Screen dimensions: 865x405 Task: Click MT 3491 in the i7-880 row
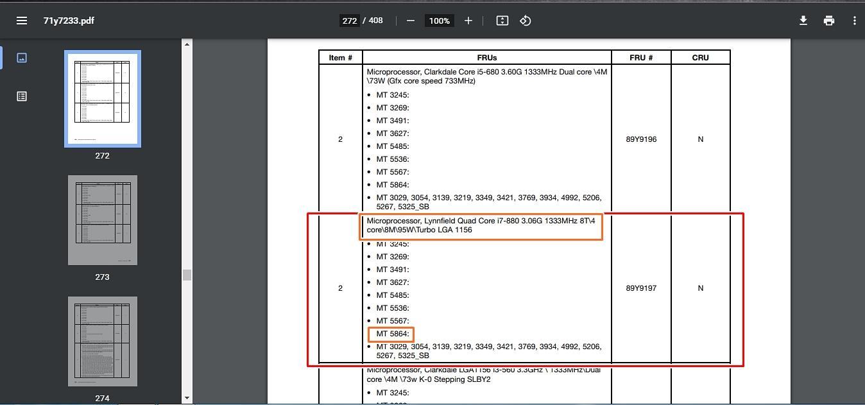pos(392,270)
